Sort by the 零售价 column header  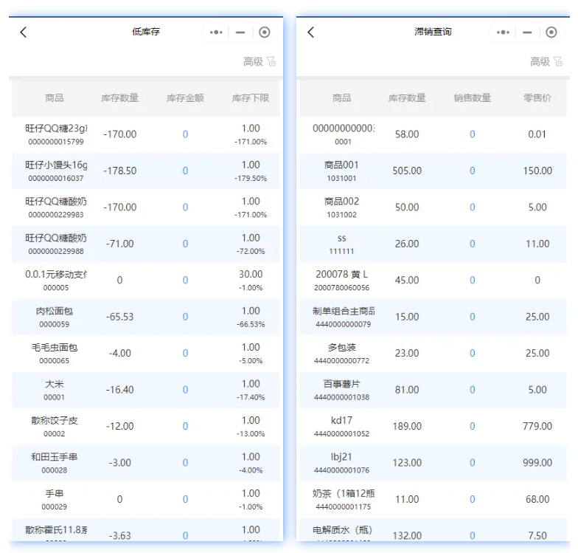pyautogui.click(x=537, y=98)
